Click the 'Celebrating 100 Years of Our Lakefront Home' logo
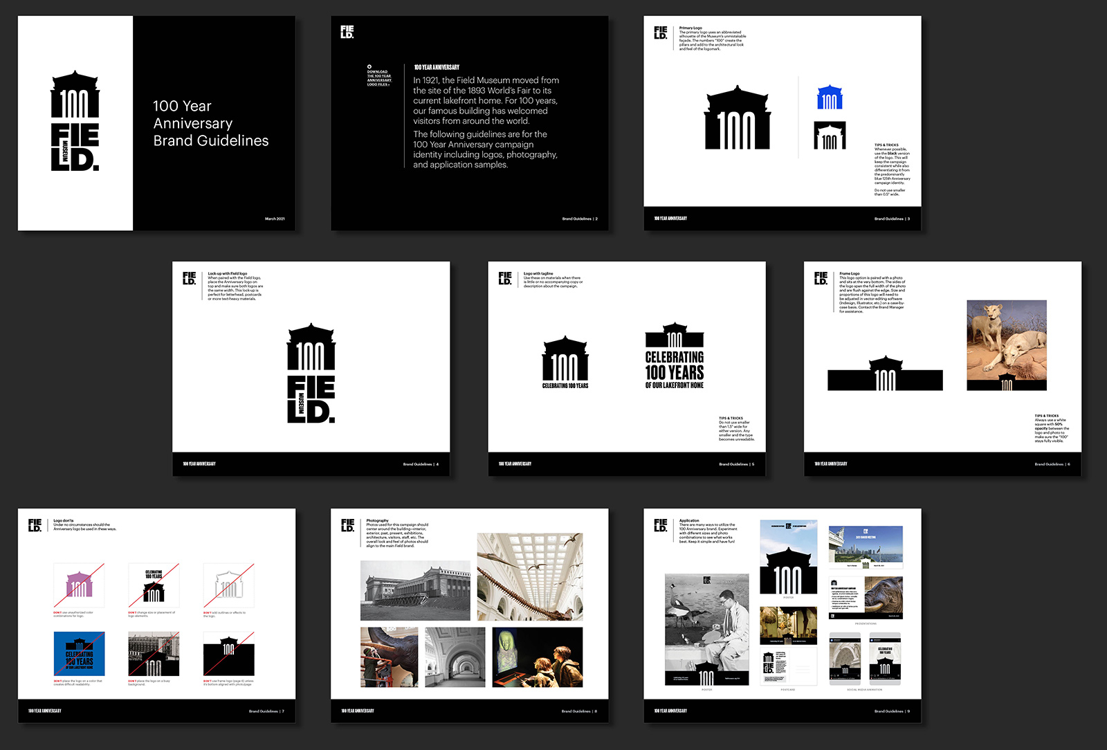Screen dimensions: 1107x750 click(675, 356)
